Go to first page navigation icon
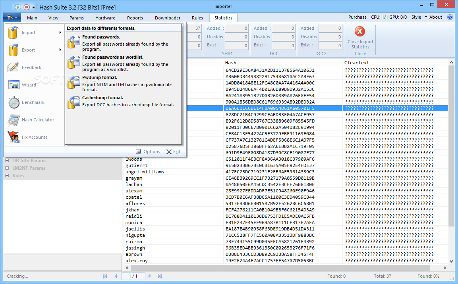The width and height of the screenshot is (458, 284). click(x=105, y=276)
